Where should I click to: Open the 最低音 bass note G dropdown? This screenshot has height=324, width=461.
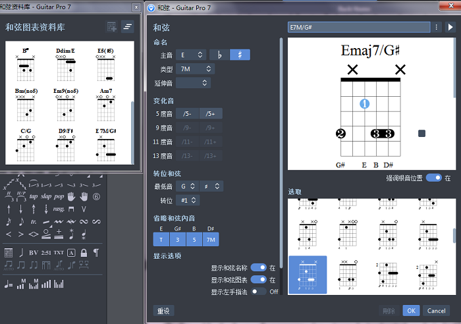(x=187, y=186)
